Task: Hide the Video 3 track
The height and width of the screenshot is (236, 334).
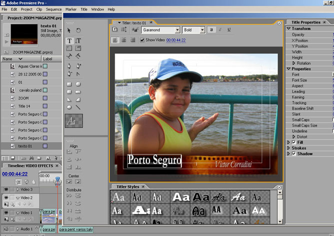Action: [x=6, y=189]
